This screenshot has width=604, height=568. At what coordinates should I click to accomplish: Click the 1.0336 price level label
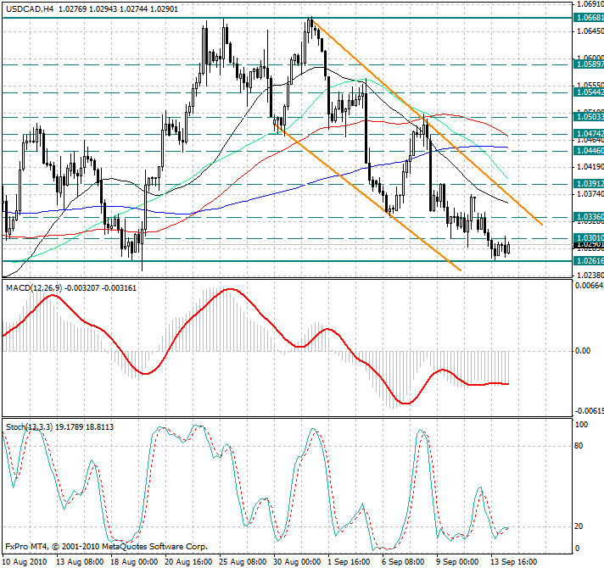[x=589, y=217]
